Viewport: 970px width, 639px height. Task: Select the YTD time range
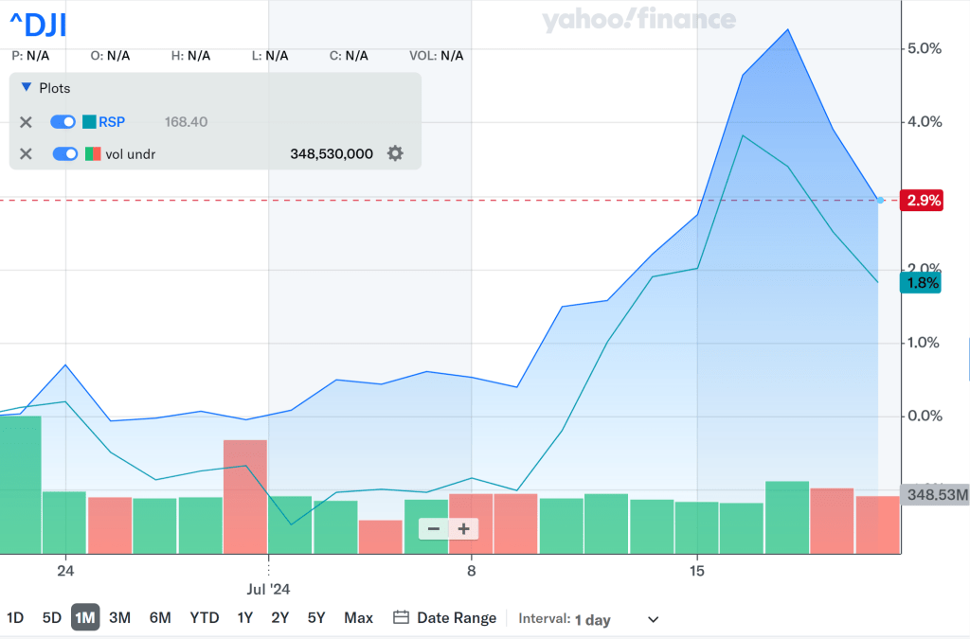pos(204,618)
